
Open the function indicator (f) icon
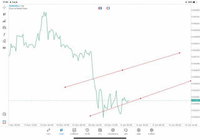point(4,34)
